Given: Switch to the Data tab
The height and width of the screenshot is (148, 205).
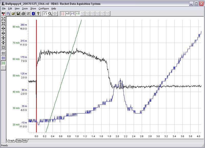Looking at the screenshot, I should click(x=19, y=141).
